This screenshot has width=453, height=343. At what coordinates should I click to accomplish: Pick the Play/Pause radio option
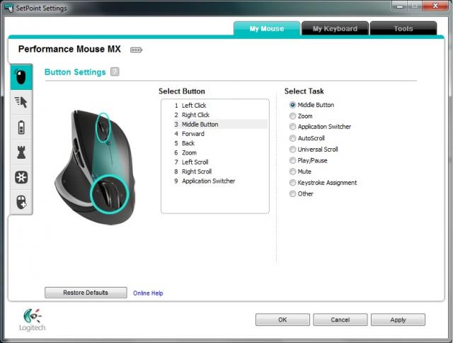[x=292, y=160]
